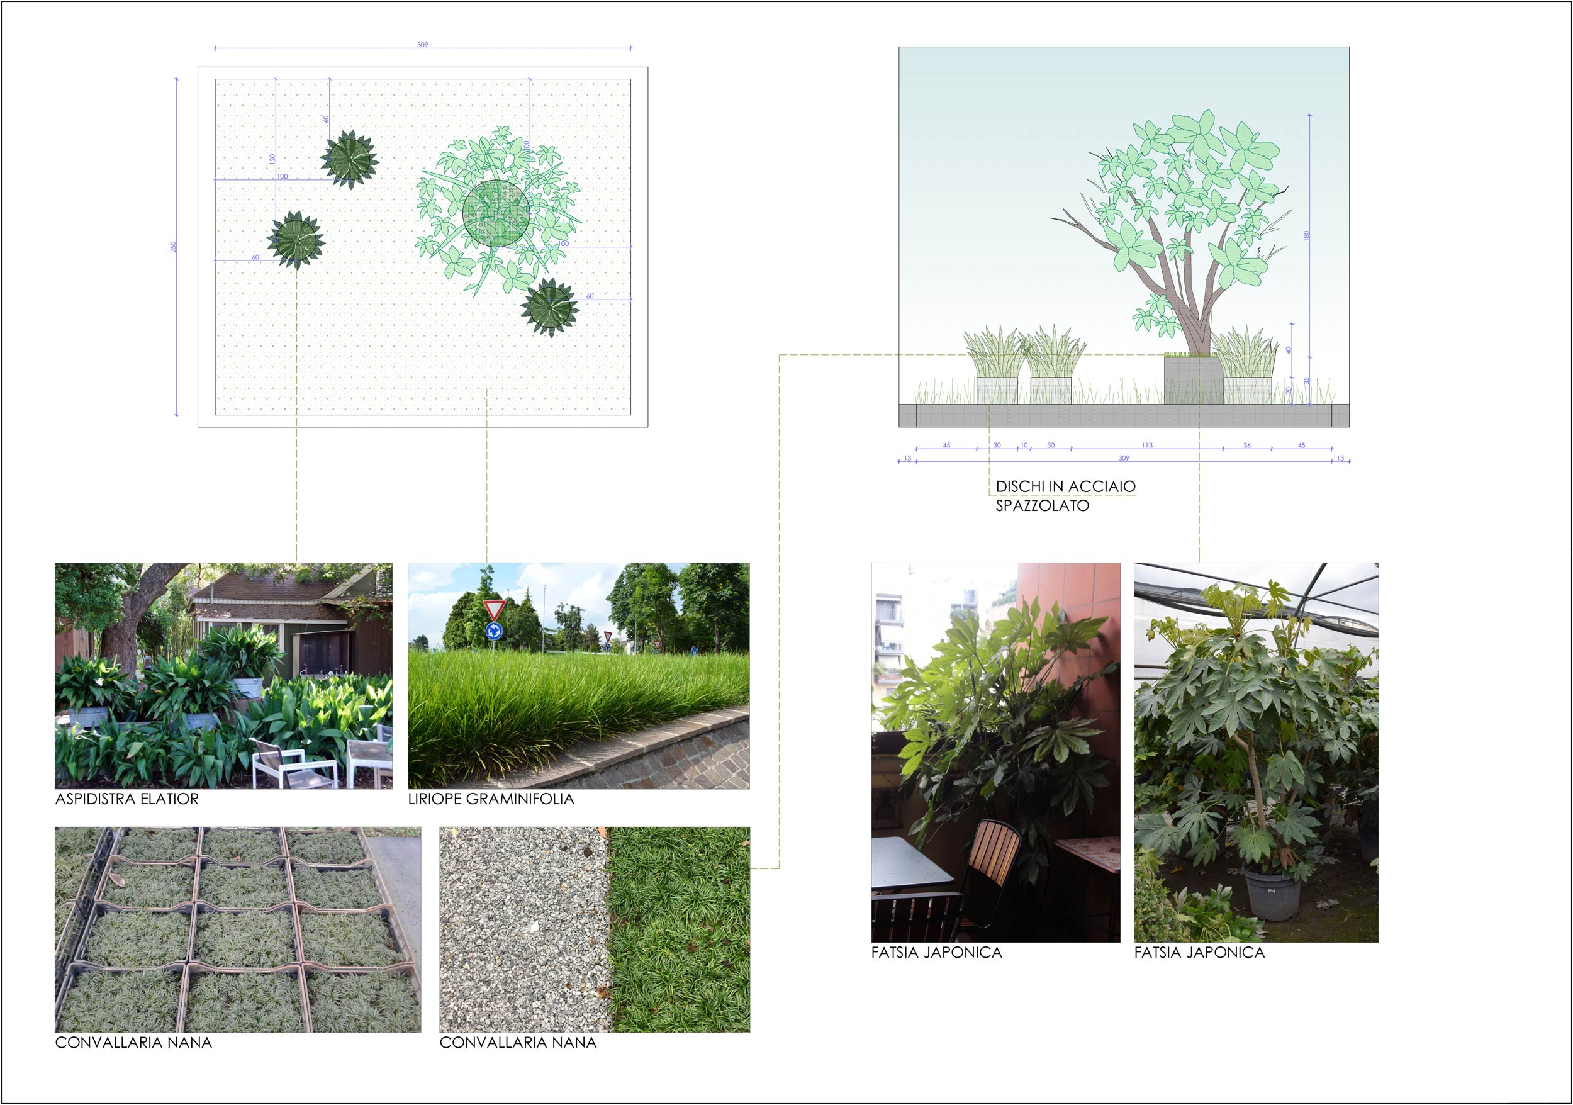
Task: Select the "SPAZZOLATO" label text
Action: [x=1042, y=505]
